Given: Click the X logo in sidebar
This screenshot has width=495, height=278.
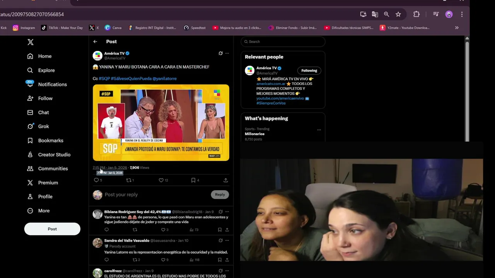Looking at the screenshot, I should (31, 42).
